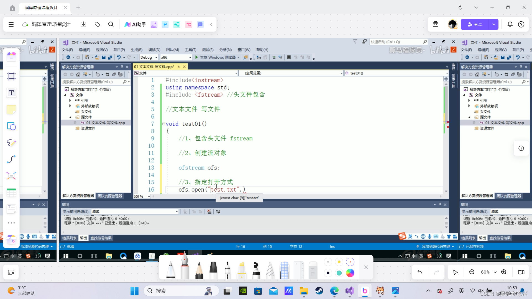Select the black color dot

coord(328,273)
